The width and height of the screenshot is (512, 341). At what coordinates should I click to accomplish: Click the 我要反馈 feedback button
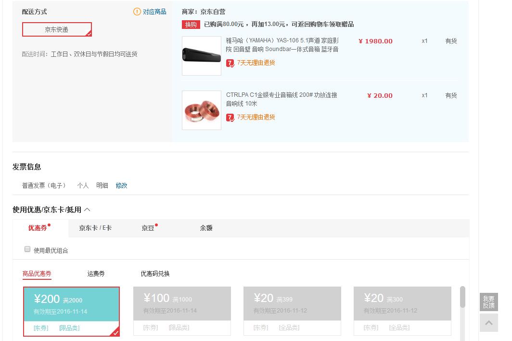coord(488,302)
